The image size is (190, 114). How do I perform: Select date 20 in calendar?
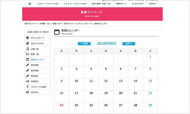pos(121,93)
